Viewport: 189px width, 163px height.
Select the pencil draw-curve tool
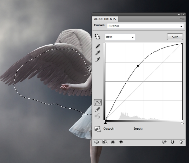click(98, 109)
